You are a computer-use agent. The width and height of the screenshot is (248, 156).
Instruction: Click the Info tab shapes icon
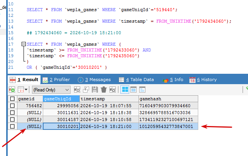(165, 80)
